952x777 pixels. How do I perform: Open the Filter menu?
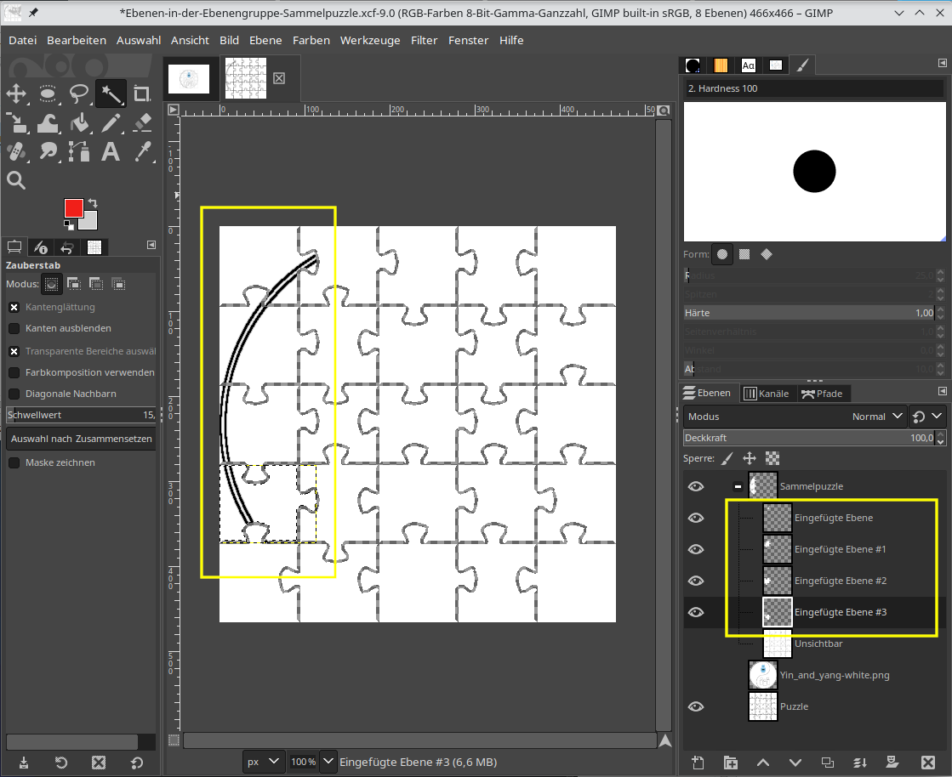(424, 40)
